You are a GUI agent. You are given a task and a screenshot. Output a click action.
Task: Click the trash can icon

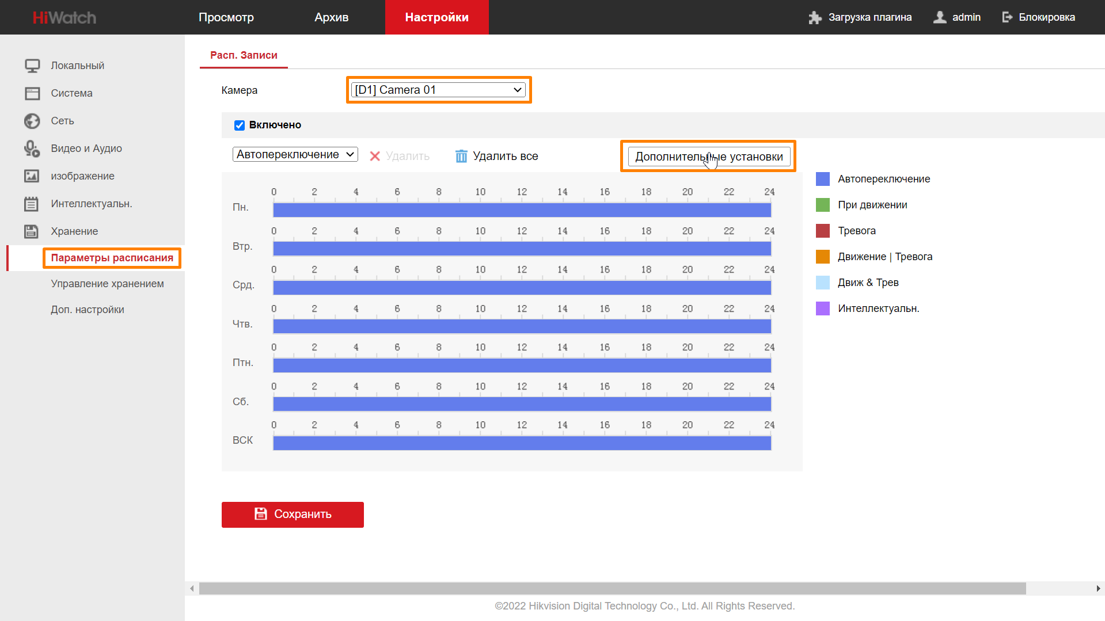pyautogui.click(x=461, y=156)
